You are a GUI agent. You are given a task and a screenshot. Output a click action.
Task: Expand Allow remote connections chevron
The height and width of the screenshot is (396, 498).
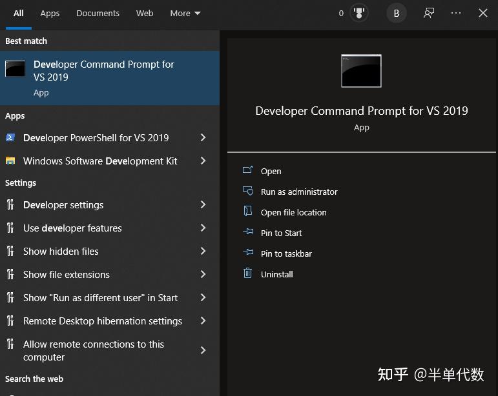(x=203, y=350)
